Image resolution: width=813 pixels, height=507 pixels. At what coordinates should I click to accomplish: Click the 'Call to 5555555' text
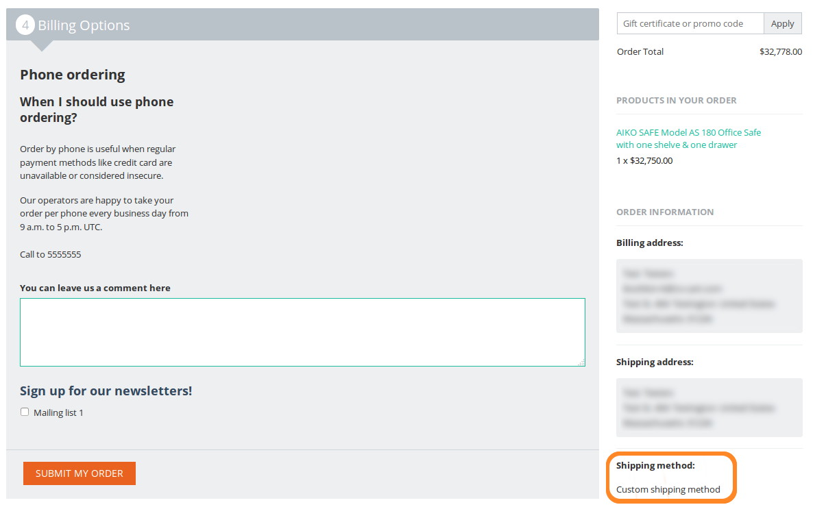[50, 255]
